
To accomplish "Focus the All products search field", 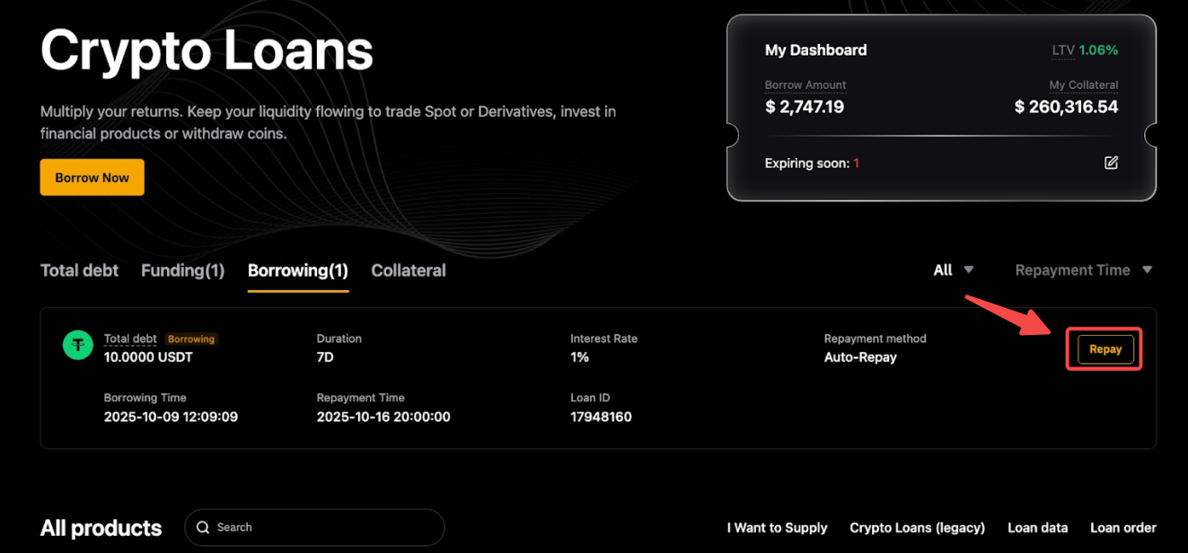I will point(323,527).
